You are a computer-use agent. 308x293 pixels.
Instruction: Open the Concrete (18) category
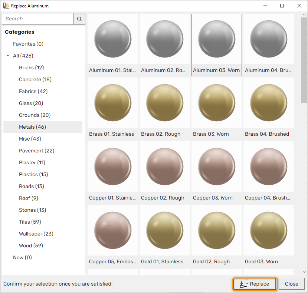35,79
